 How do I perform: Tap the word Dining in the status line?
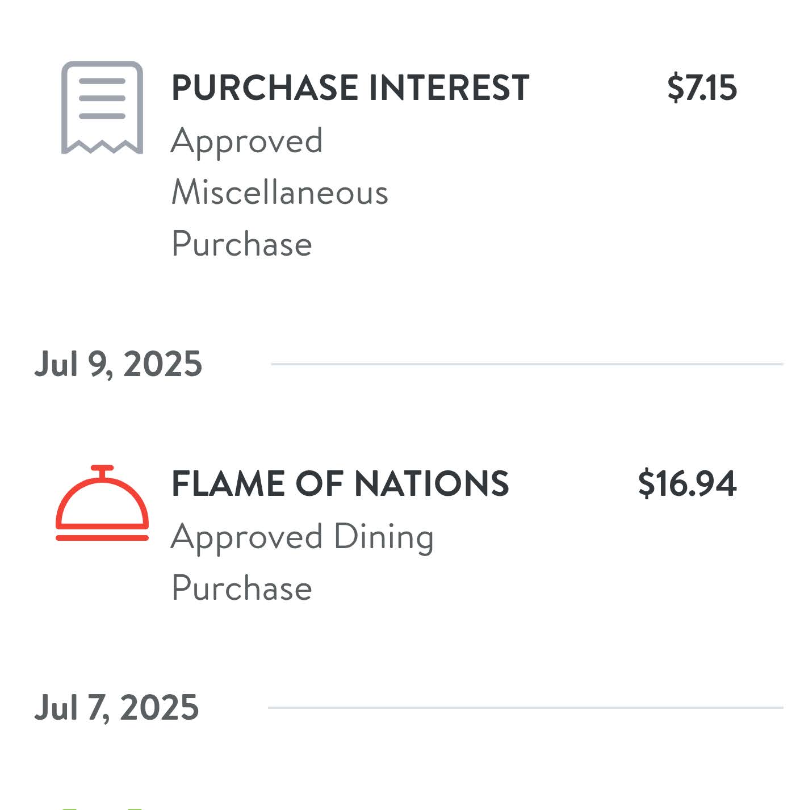[384, 536]
